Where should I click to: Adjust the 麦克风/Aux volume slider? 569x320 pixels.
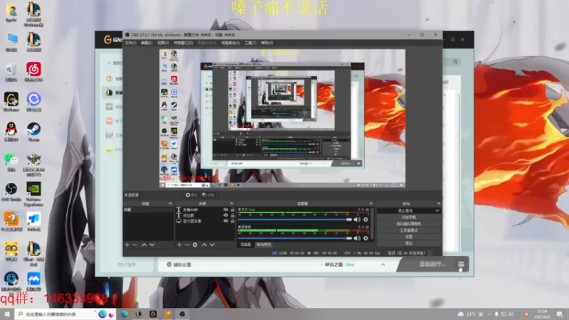point(294,220)
